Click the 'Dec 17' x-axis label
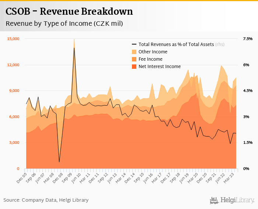The width and height of the screenshot is (258, 209). 166,178
